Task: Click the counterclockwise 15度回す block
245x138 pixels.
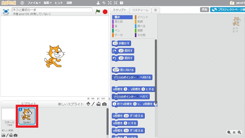Action: tap(123, 58)
